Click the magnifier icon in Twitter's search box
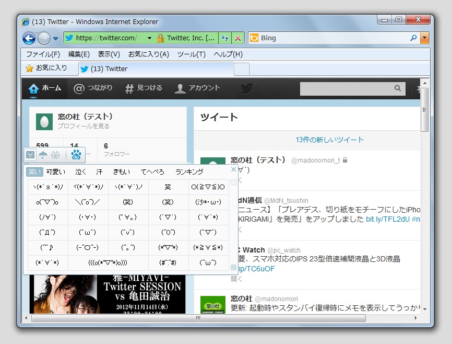The height and width of the screenshot is (344, 452). pyautogui.click(x=398, y=89)
